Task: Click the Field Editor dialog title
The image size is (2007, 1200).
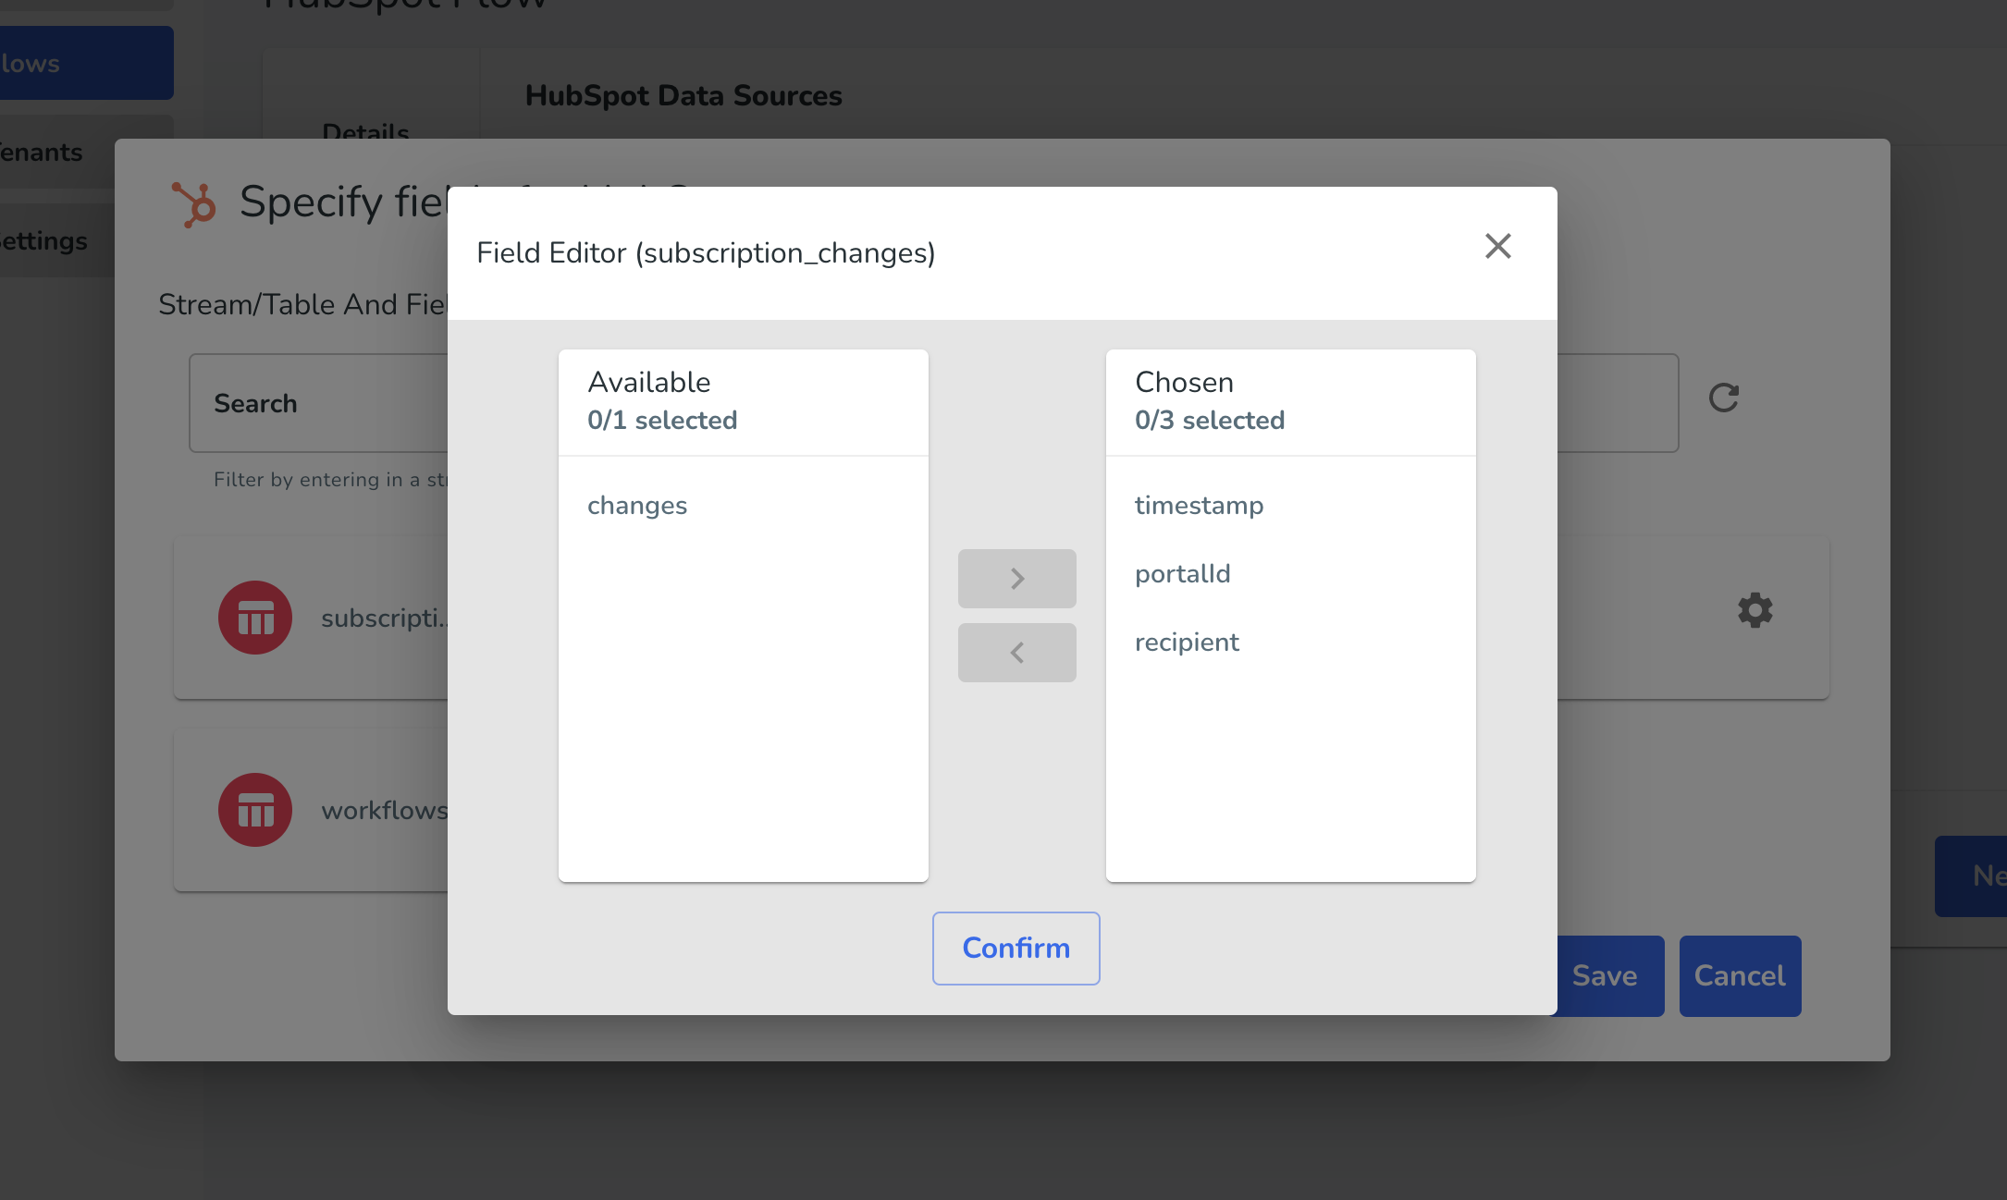Action: tap(706, 252)
